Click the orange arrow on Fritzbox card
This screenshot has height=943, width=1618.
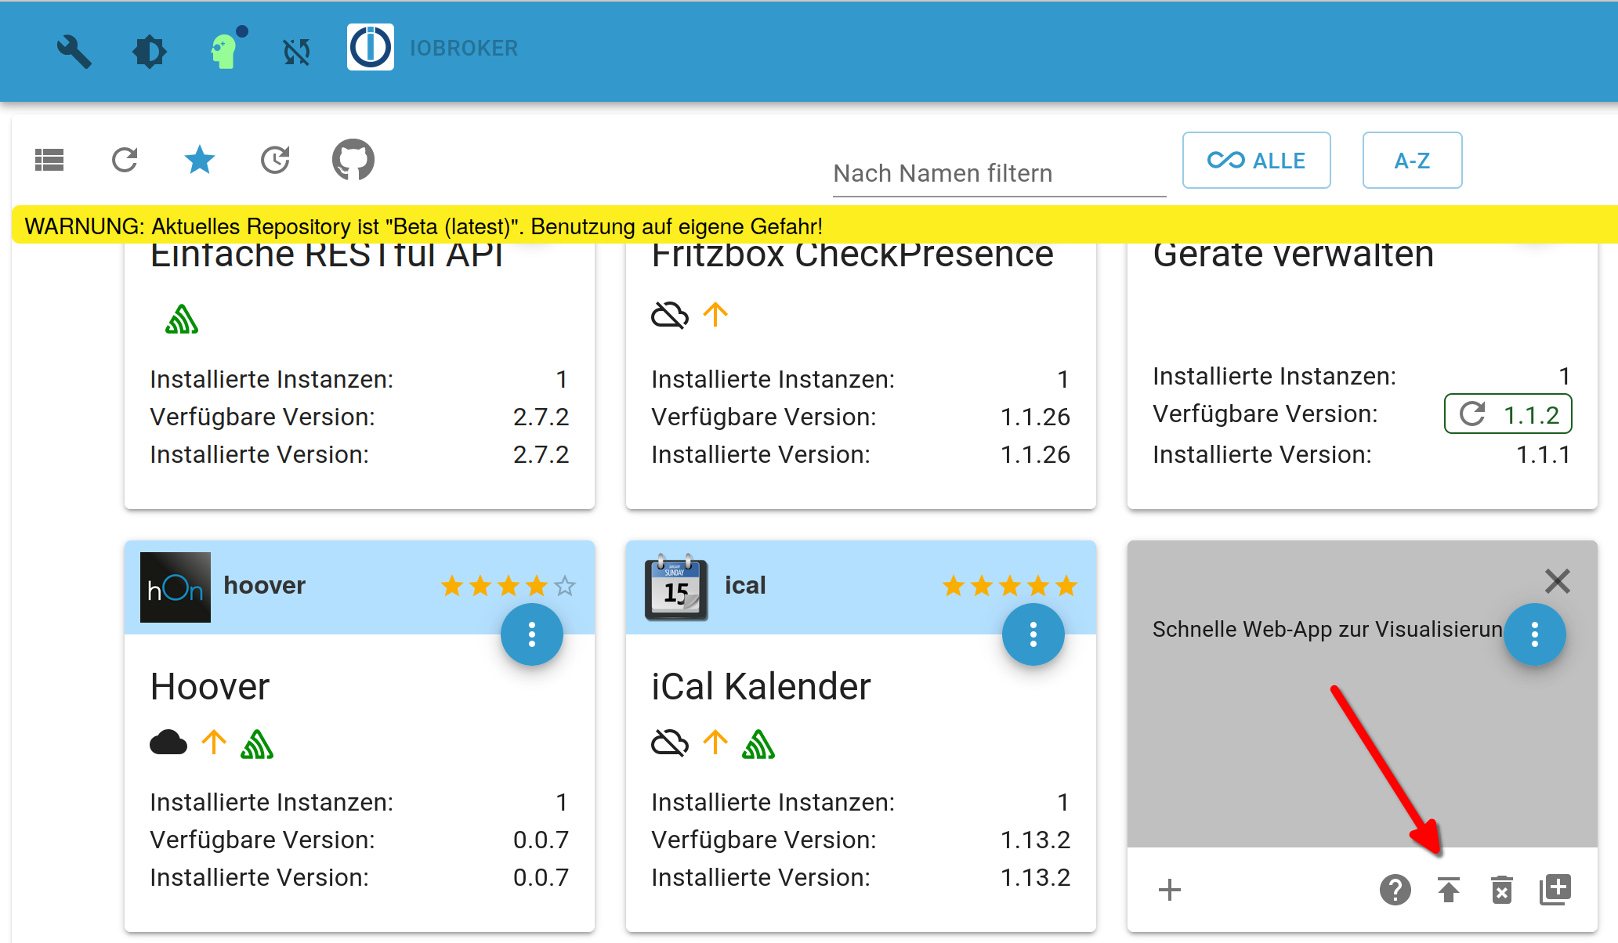(x=715, y=315)
